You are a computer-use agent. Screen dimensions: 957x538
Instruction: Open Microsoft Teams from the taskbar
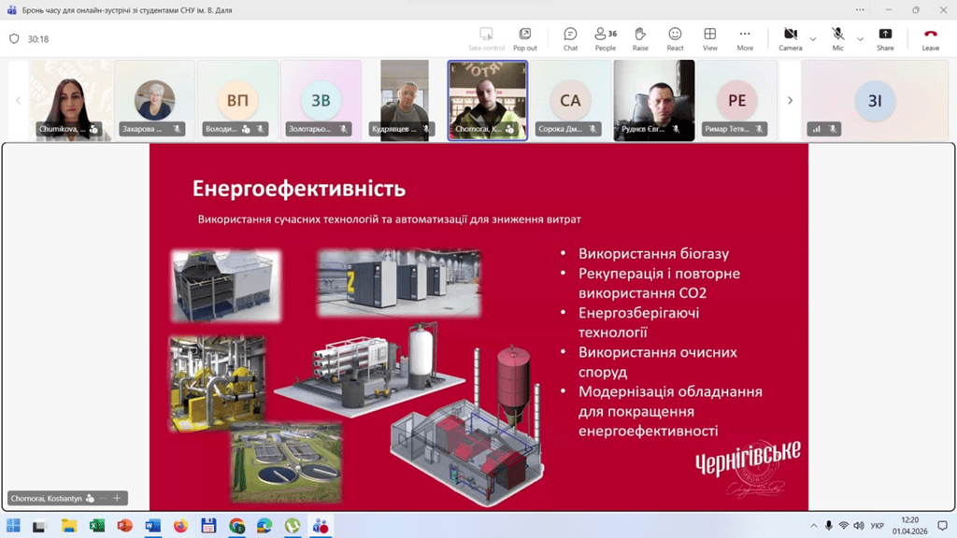[320, 526]
